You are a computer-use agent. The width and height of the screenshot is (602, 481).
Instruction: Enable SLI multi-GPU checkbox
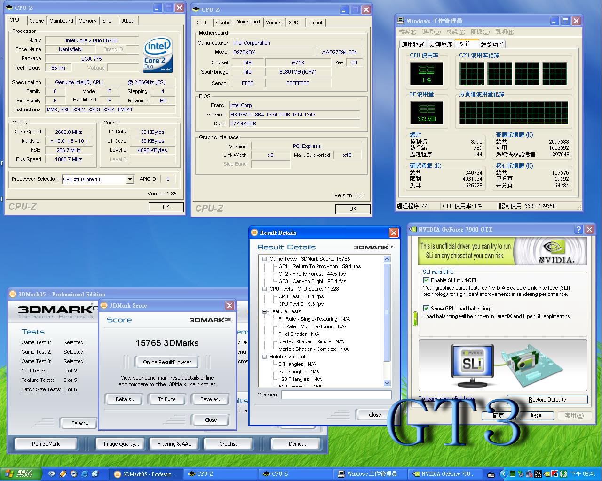(x=426, y=280)
